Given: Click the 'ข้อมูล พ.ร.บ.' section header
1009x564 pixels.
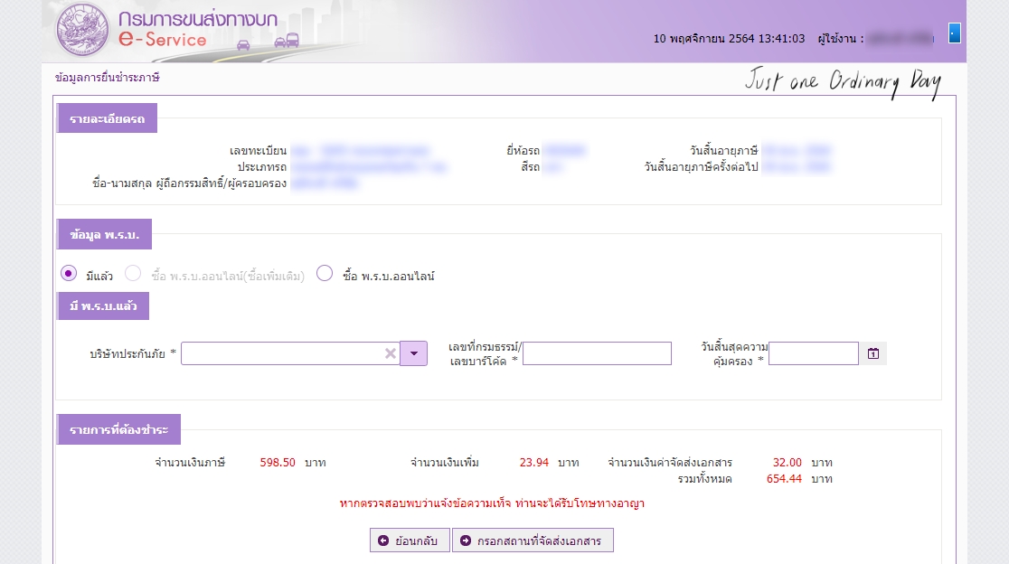Looking at the screenshot, I should pos(104,234).
